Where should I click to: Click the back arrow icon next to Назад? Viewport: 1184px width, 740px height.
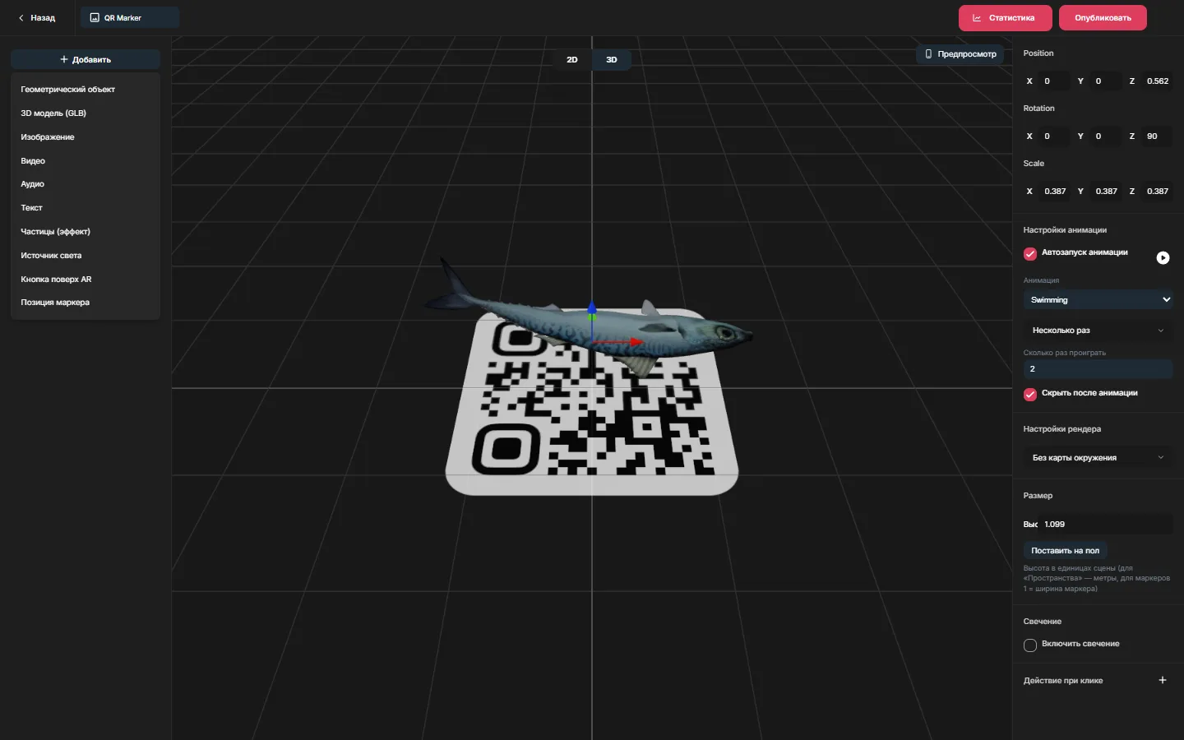(x=21, y=18)
